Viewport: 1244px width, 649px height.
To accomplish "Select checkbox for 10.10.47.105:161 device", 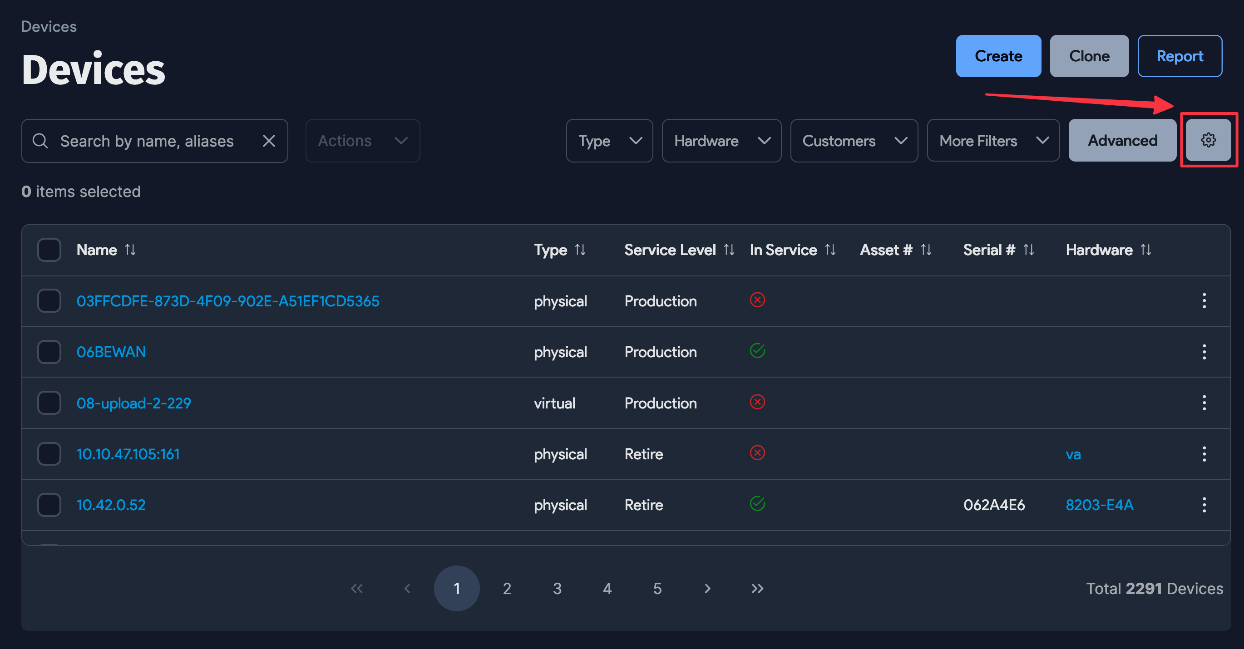I will coord(49,454).
